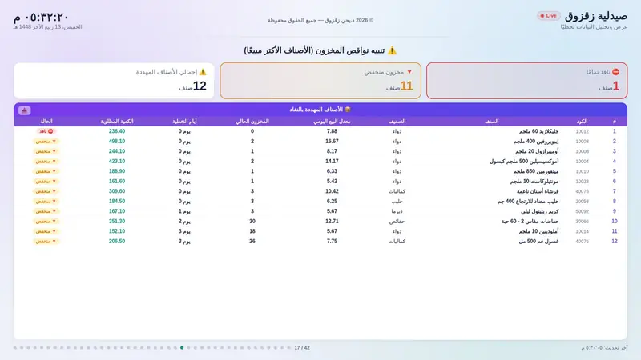Open the 'مخزون منخفض' low-stock summary card
This screenshot has height=360, width=641.
[x=320, y=81]
